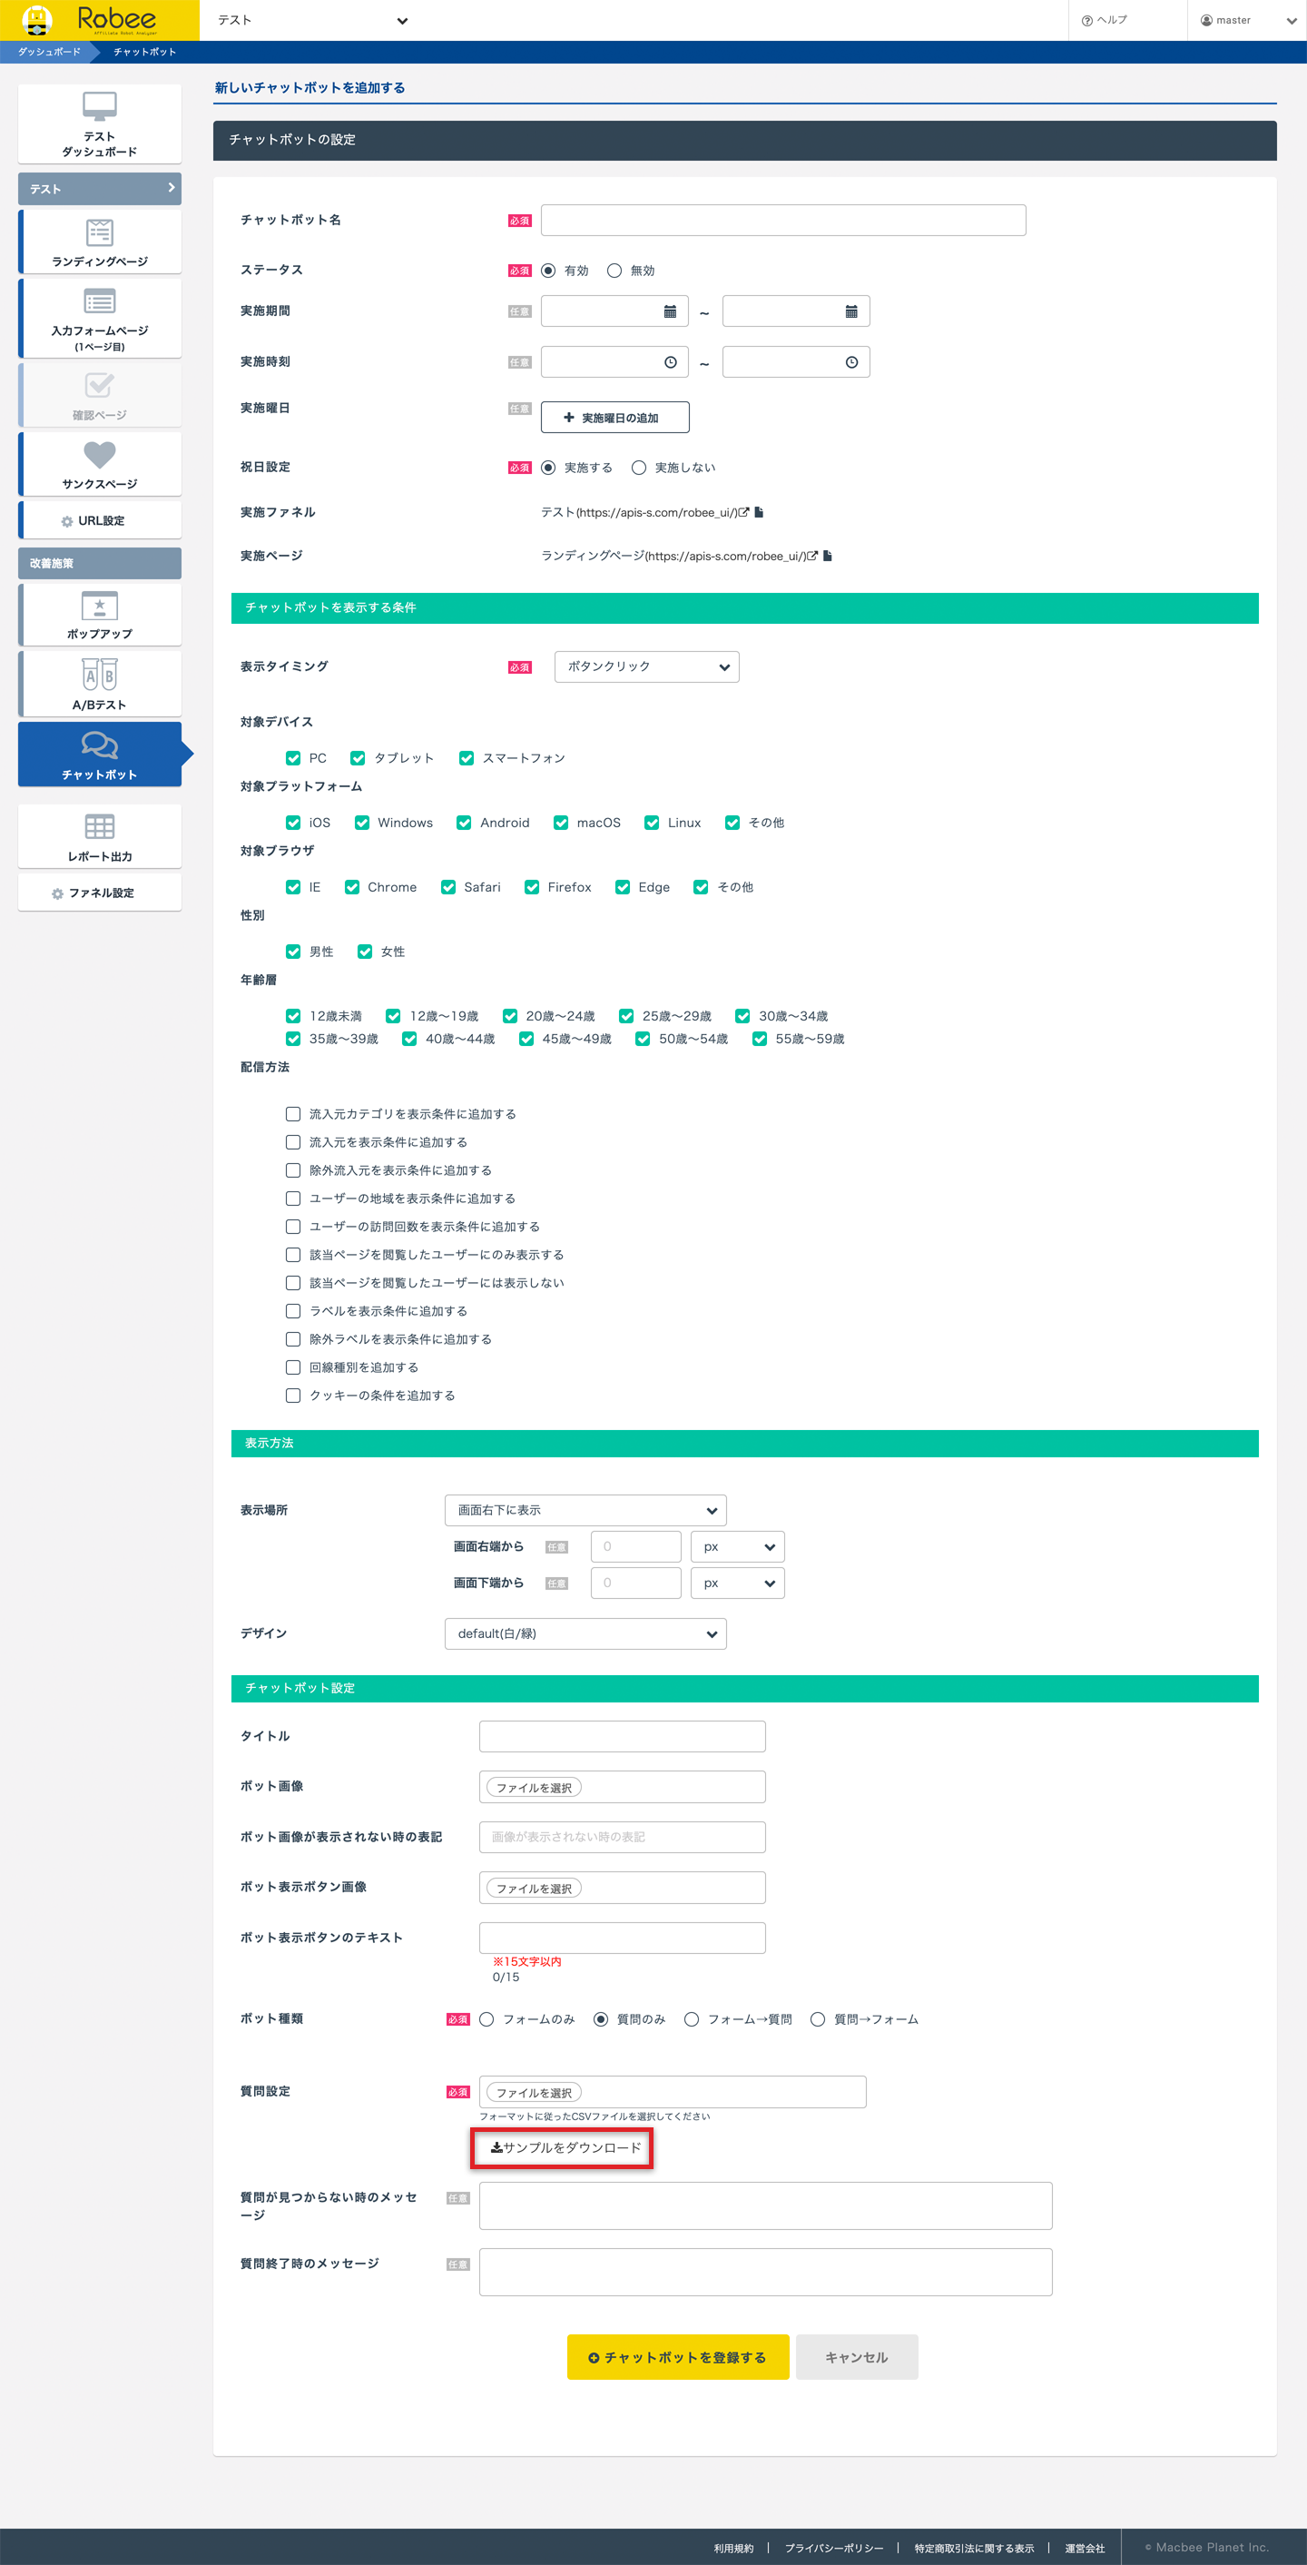Open the A/Bテスト sidebar icon
The image size is (1307, 2565).
pos(100,676)
